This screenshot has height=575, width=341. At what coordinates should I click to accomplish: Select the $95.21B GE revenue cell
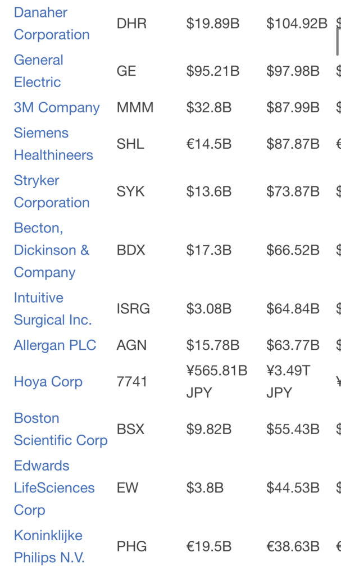[x=213, y=71]
